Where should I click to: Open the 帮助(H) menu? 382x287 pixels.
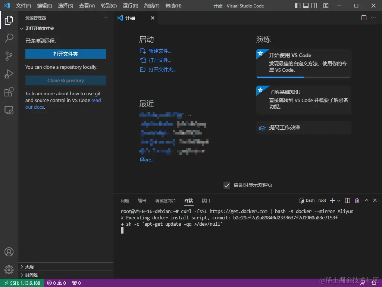coord(173,6)
